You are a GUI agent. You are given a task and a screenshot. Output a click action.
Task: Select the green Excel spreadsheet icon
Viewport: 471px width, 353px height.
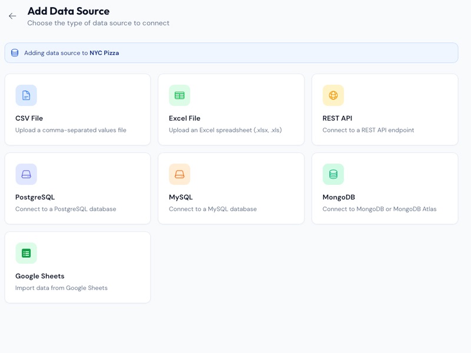click(180, 95)
